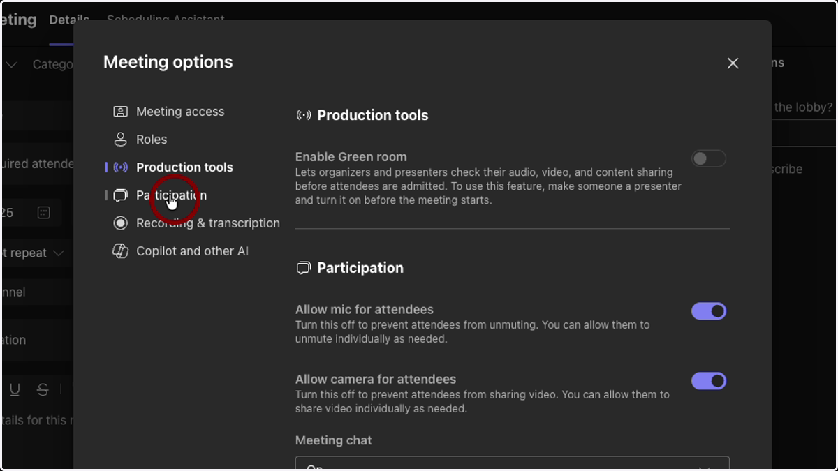Click the underline formatting icon in meeting editor
The height and width of the screenshot is (471, 838).
tap(15, 389)
